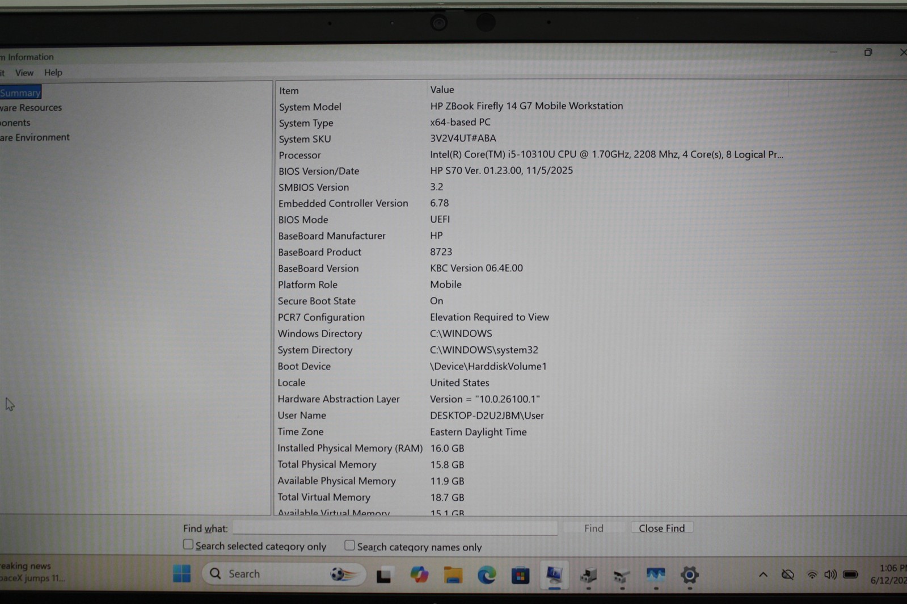
Task: Open the Settings gear on the taskbar
Action: point(689,575)
